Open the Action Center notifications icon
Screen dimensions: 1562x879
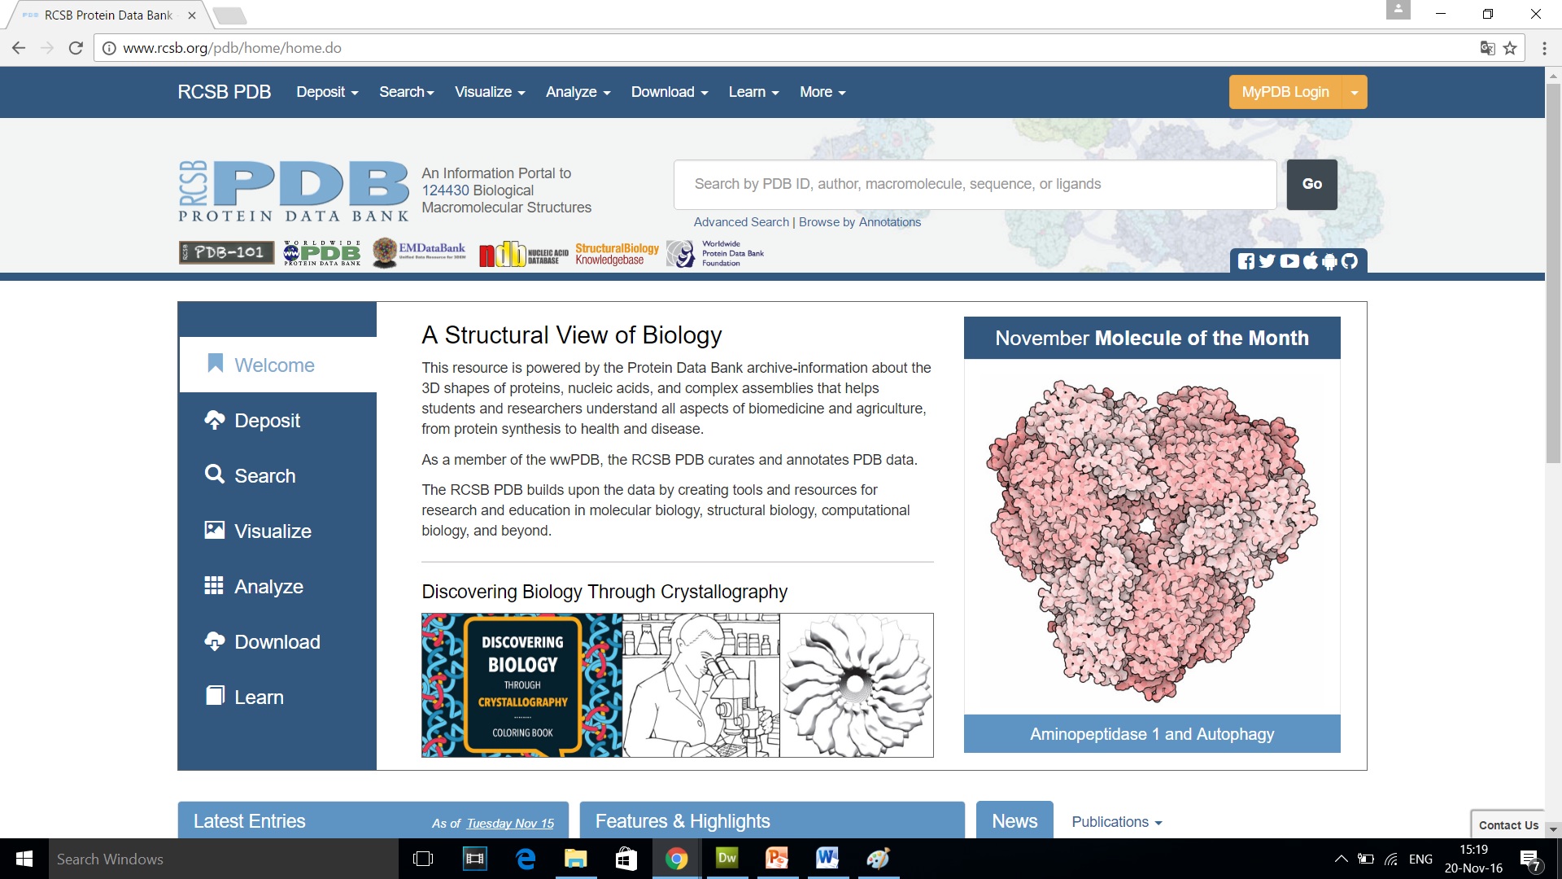point(1530,859)
